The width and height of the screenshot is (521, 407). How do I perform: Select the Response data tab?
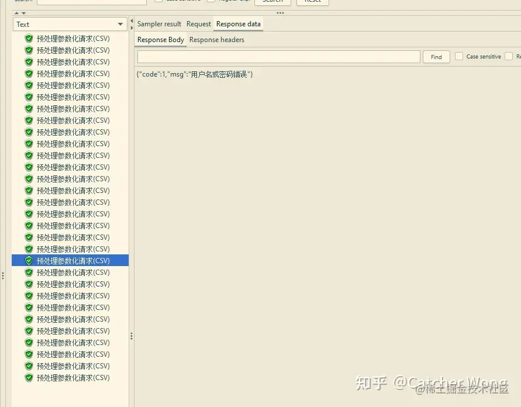click(x=238, y=24)
